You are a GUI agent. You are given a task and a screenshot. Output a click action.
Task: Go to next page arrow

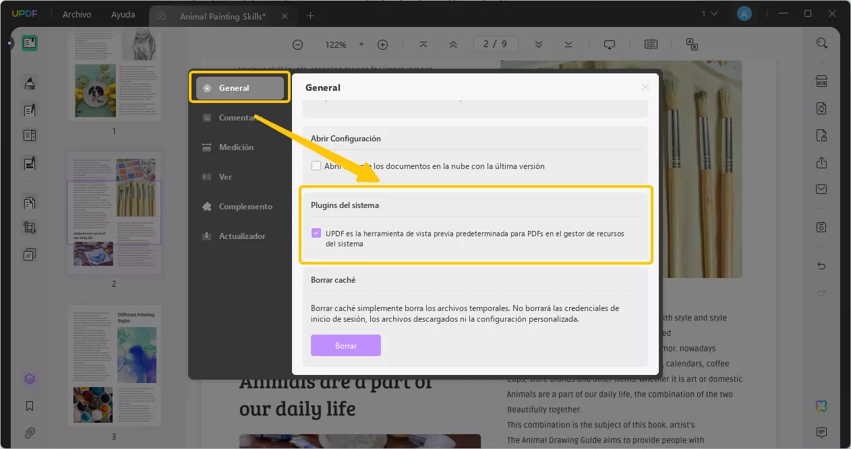(x=539, y=44)
